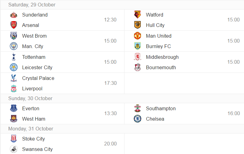Select the Man United crest
This screenshot has height=154, width=244.
tap(138, 36)
